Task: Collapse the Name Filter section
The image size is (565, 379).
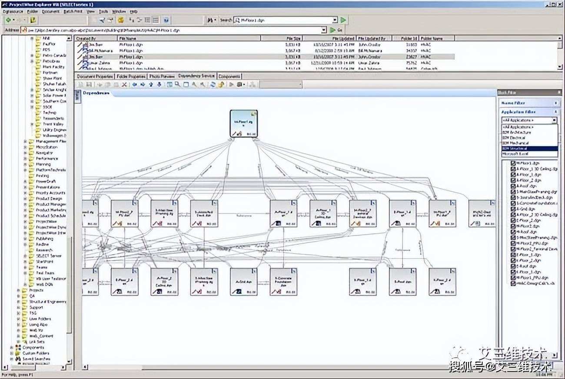Action: point(556,103)
